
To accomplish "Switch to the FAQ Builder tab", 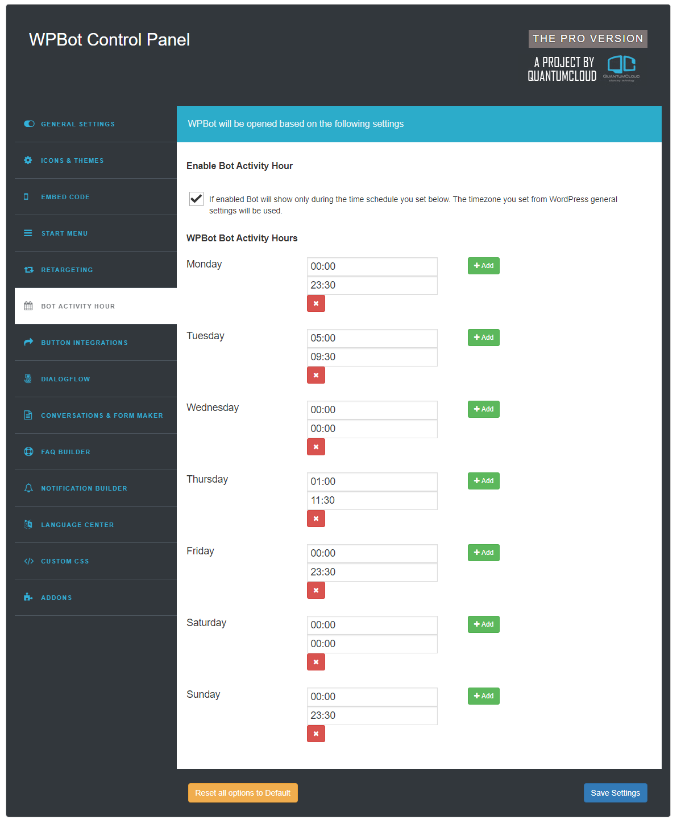I will (96, 451).
